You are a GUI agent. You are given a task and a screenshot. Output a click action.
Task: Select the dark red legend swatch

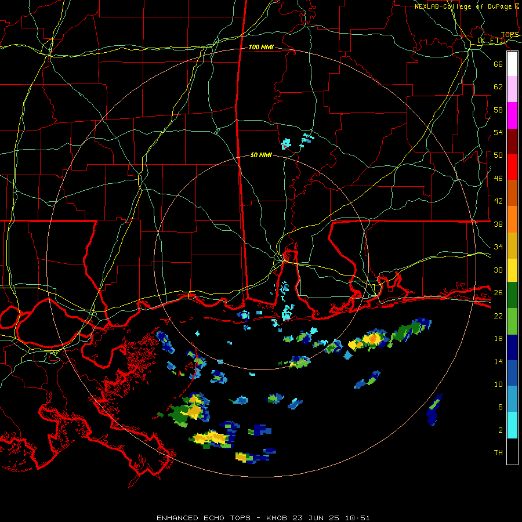[x=512, y=141]
